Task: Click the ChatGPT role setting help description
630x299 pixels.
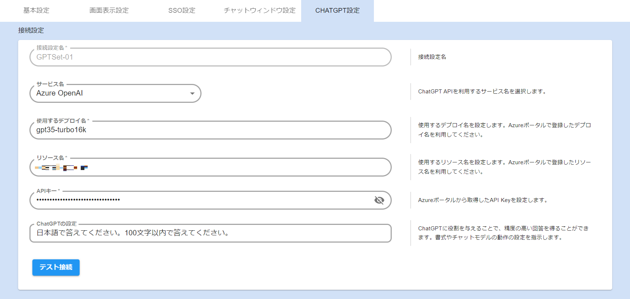Action: pos(503,233)
